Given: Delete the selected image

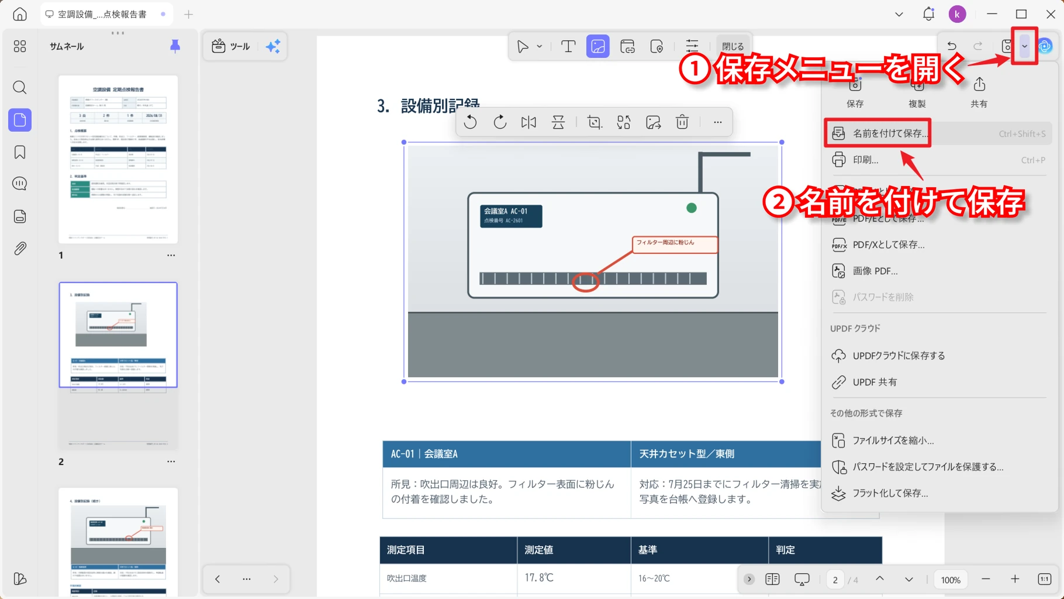Looking at the screenshot, I should [682, 122].
